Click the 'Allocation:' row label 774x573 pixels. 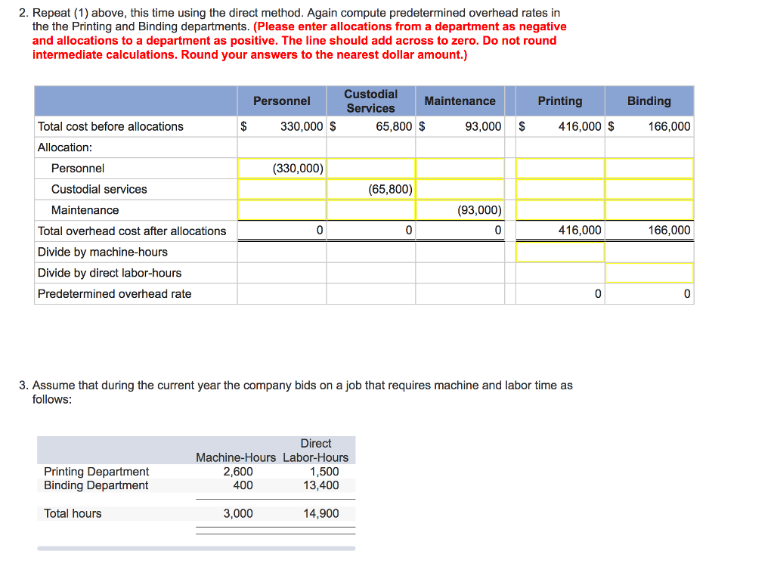65,147
